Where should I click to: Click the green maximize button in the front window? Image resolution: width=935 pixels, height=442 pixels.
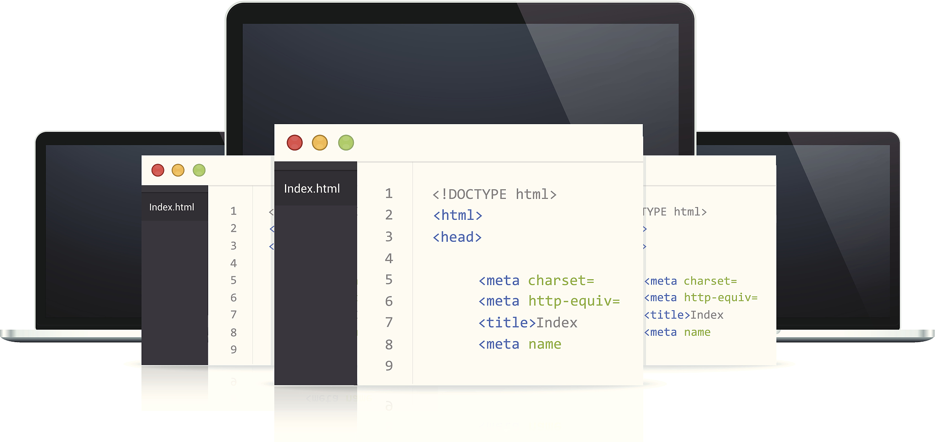pos(346,143)
